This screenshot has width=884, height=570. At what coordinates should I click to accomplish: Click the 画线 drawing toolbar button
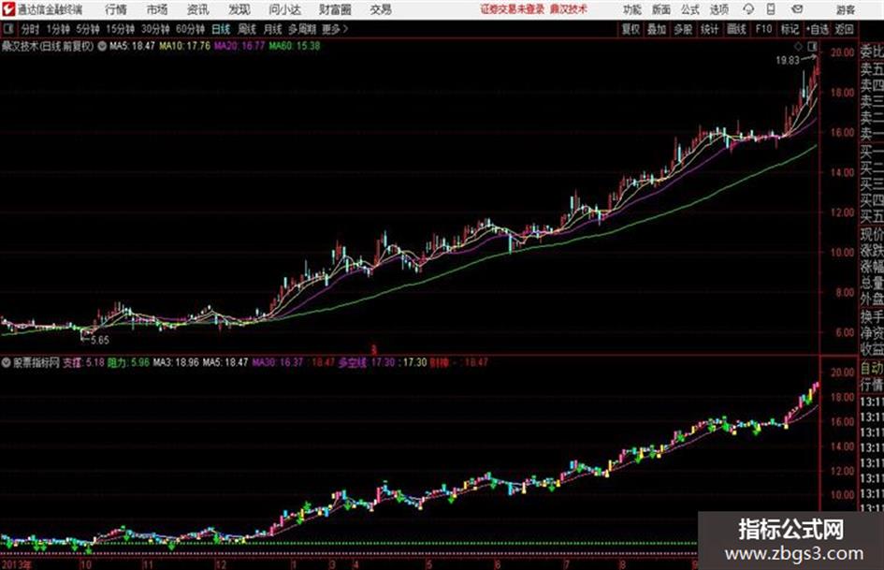pyautogui.click(x=736, y=29)
